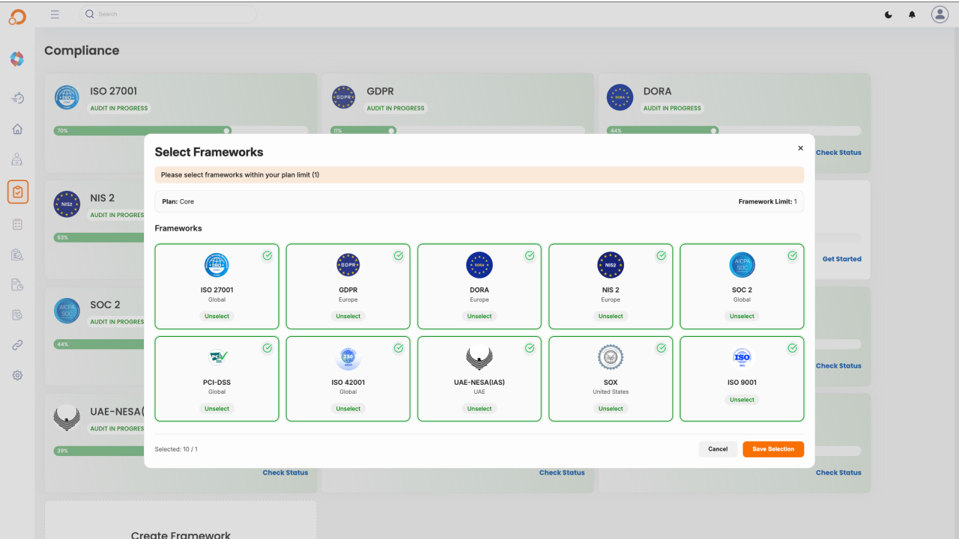The image size is (959, 539).
Task: Click the "Framework Limit: 1" text
Action: [768, 201]
